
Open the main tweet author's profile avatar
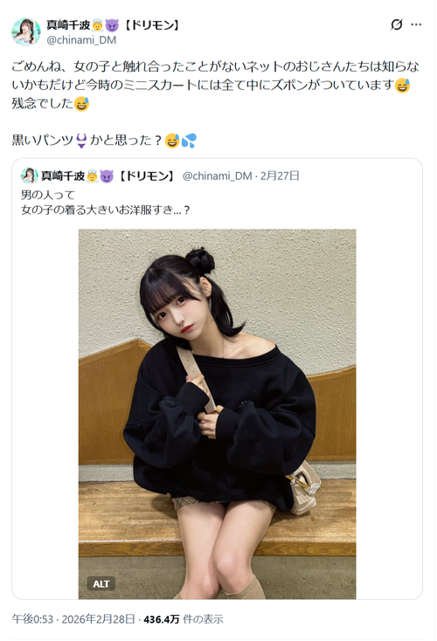coord(26,32)
